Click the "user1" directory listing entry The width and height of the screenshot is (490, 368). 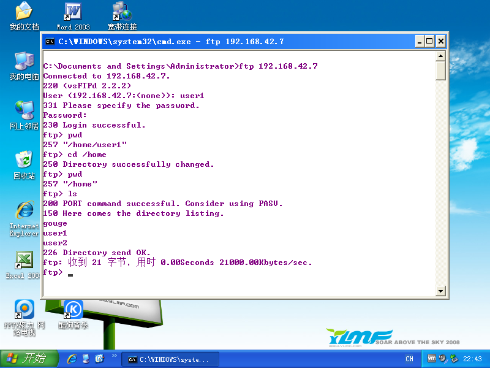55,233
